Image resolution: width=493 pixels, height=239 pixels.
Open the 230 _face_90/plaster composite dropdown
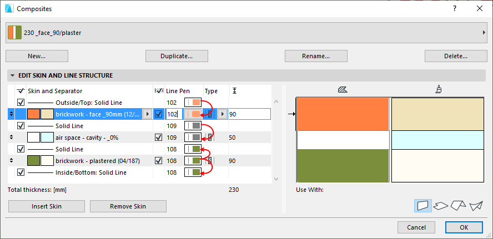pos(246,33)
